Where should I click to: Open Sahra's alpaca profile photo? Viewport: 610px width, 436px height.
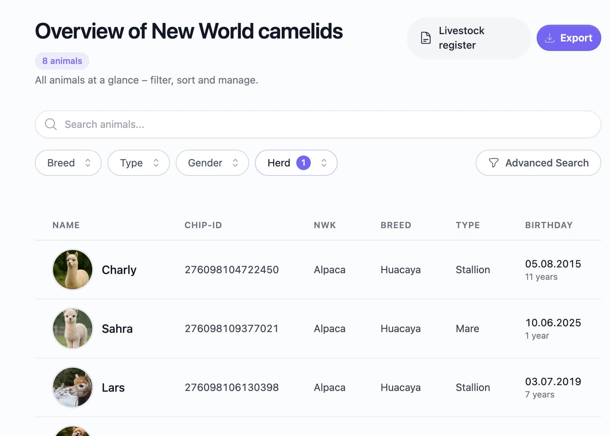(x=73, y=328)
